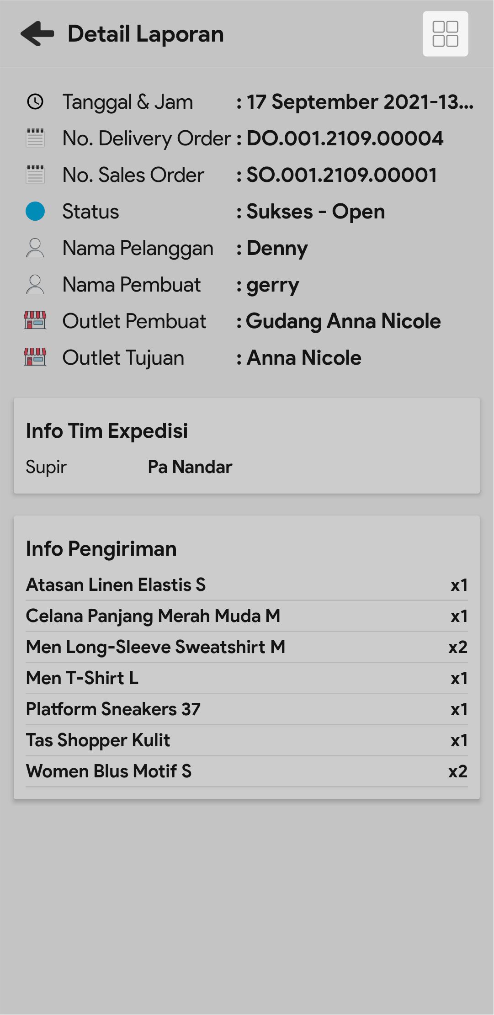Viewport: 494px width, 1015px height.
Task: Select the Tas Shopper Kulit item
Action: tap(98, 740)
